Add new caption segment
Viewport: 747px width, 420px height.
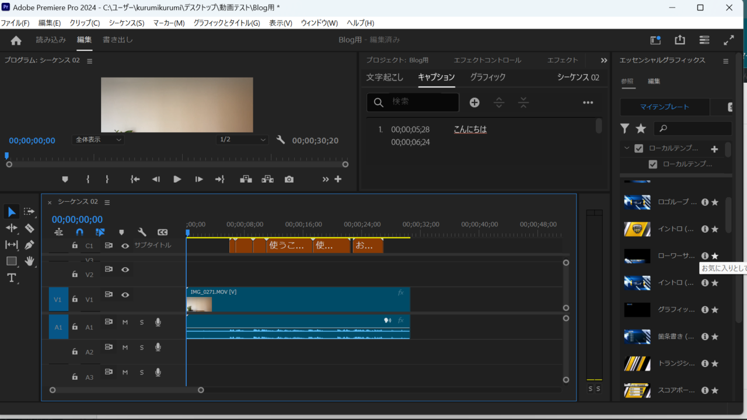click(x=474, y=103)
